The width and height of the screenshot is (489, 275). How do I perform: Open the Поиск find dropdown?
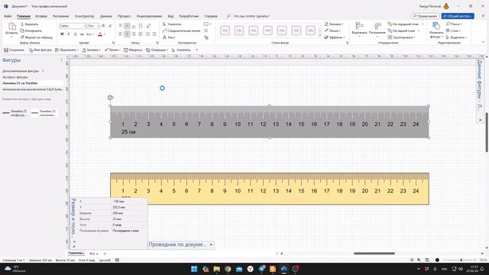[x=454, y=24]
